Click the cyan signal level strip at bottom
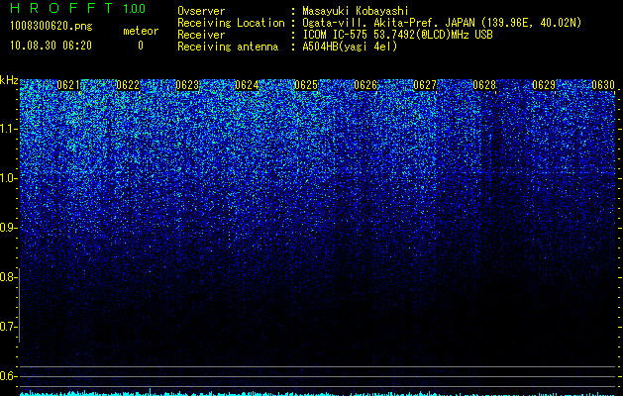The image size is (623, 396). click(x=318, y=393)
